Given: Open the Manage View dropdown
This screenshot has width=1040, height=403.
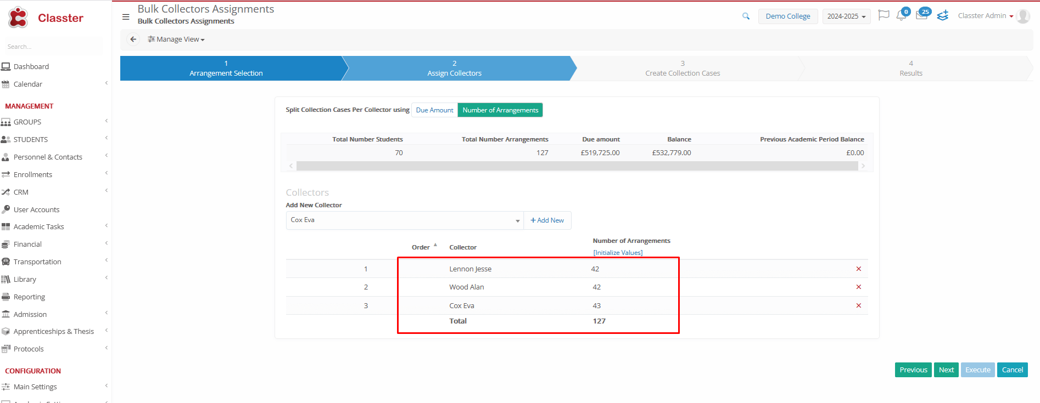Looking at the screenshot, I should (x=176, y=39).
